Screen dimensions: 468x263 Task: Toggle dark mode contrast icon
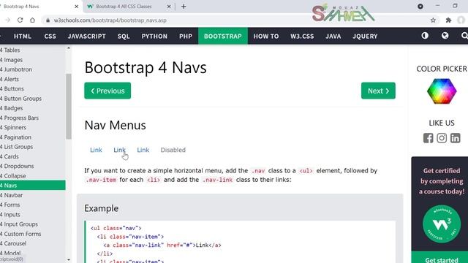pos(425,36)
